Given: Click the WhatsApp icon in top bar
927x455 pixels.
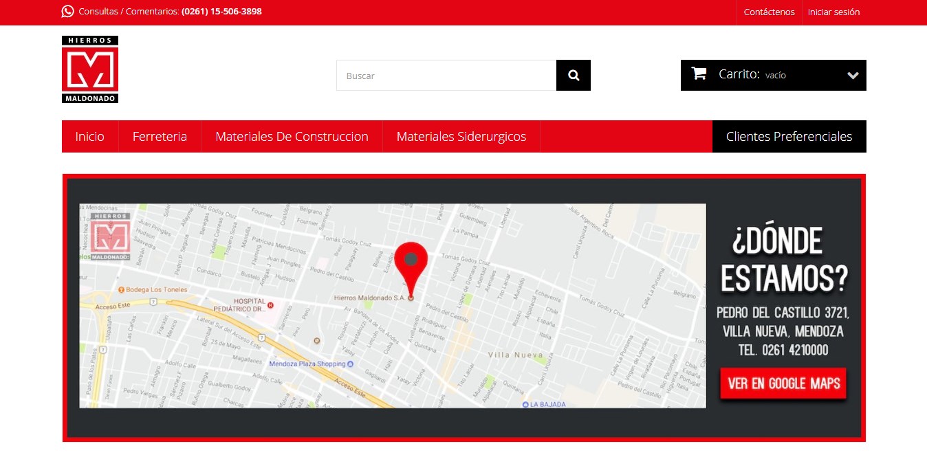Looking at the screenshot, I should (x=67, y=11).
